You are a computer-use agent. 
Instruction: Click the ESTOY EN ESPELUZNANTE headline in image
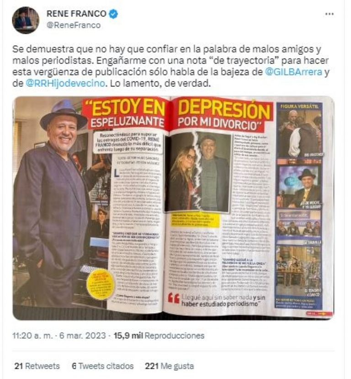point(125,114)
